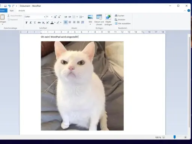Toggle strikethrough formatting
The image size is (192, 144).
click(x=39, y=22)
